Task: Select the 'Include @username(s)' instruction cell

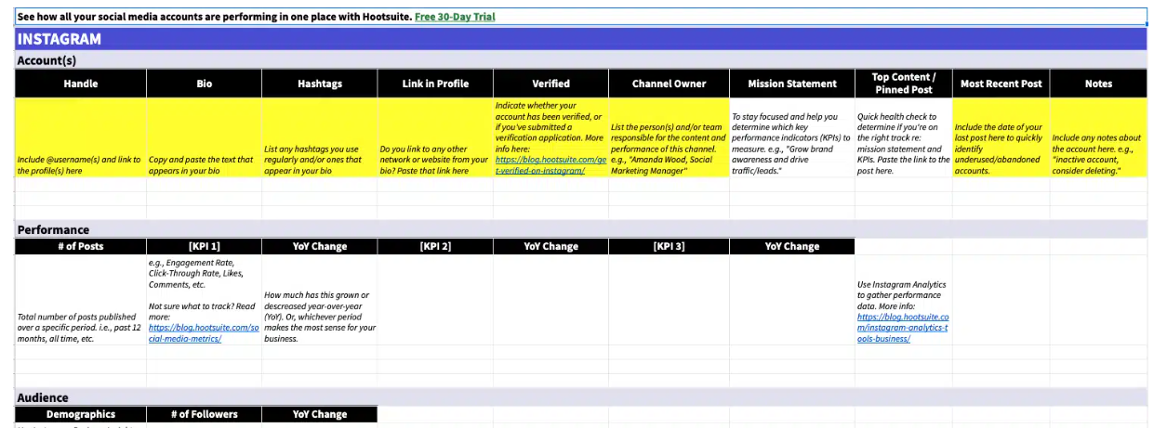Action: coord(81,138)
